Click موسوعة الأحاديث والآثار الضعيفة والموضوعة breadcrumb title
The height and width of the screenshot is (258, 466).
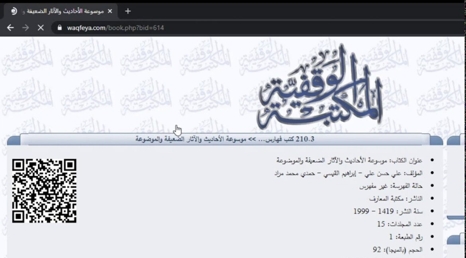[191, 139]
